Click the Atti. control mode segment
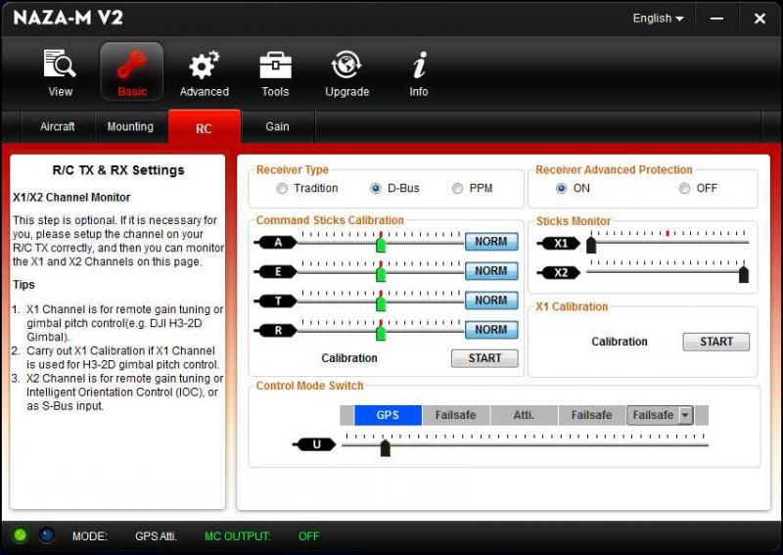The image size is (783, 555). [524, 415]
